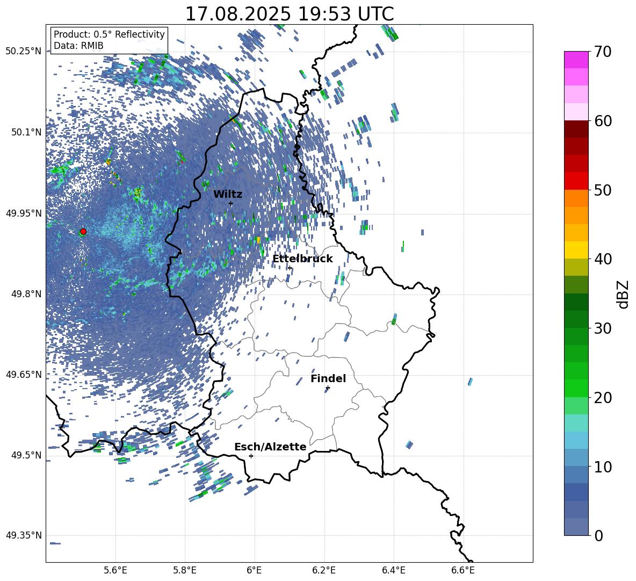Image resolution: width=636 pixels, height=581 pixels.
Task: Click the magenta swatch at top of colorbar
Action: [576, 60]
